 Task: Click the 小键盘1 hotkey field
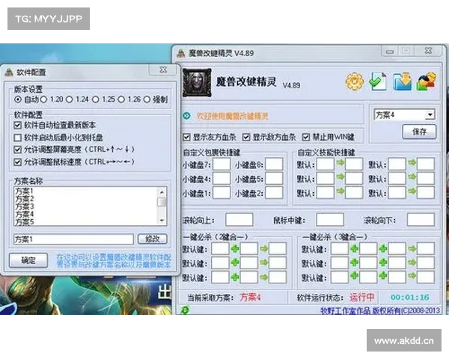(222, 193)
